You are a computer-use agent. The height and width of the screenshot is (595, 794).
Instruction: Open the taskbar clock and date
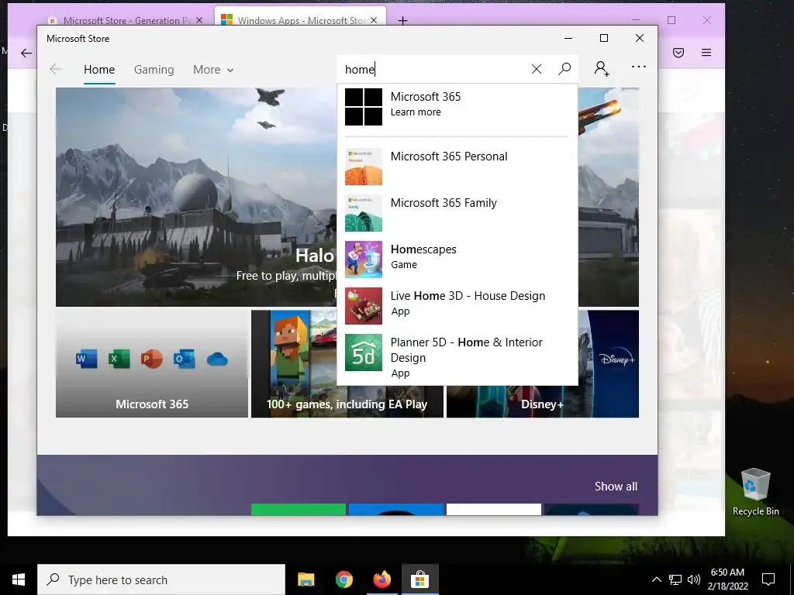click(x=727, y=580)
